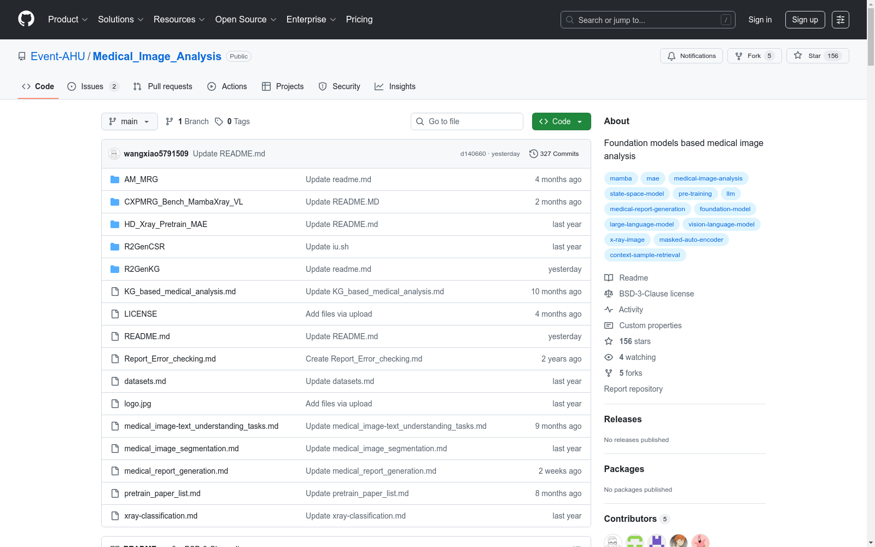Open the command palette icon in header
The height and width of the screenshot is (547, 875).
point(841,20)
